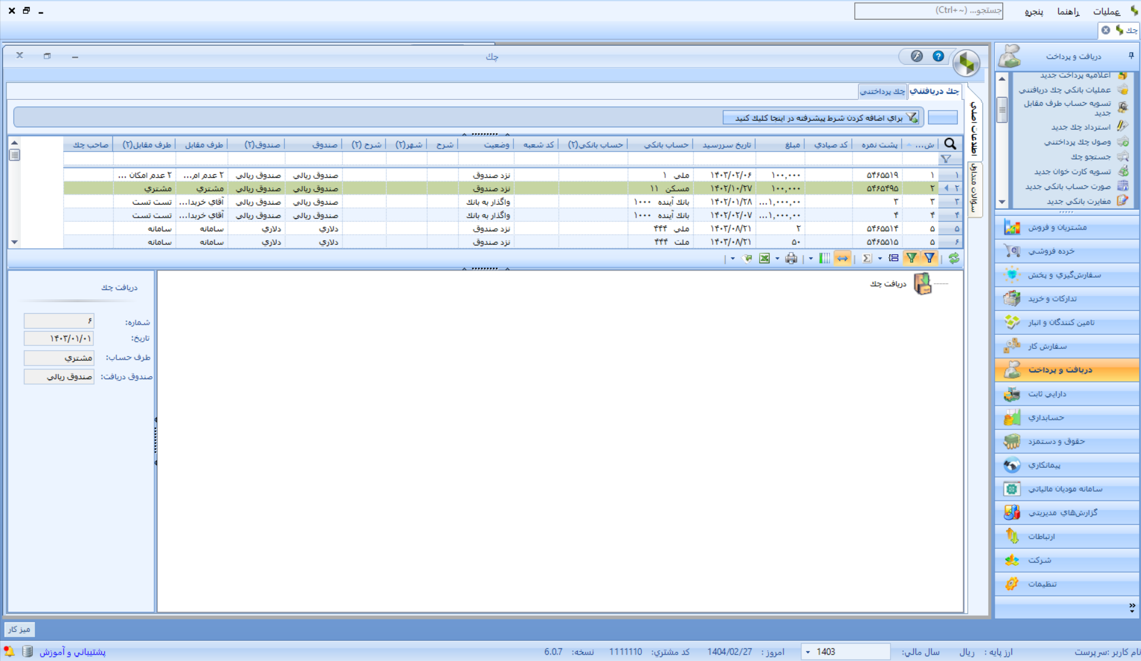
Task: Open 'تسویه كارت خوان جدید' sidebar item
Action: (1073, 171)
